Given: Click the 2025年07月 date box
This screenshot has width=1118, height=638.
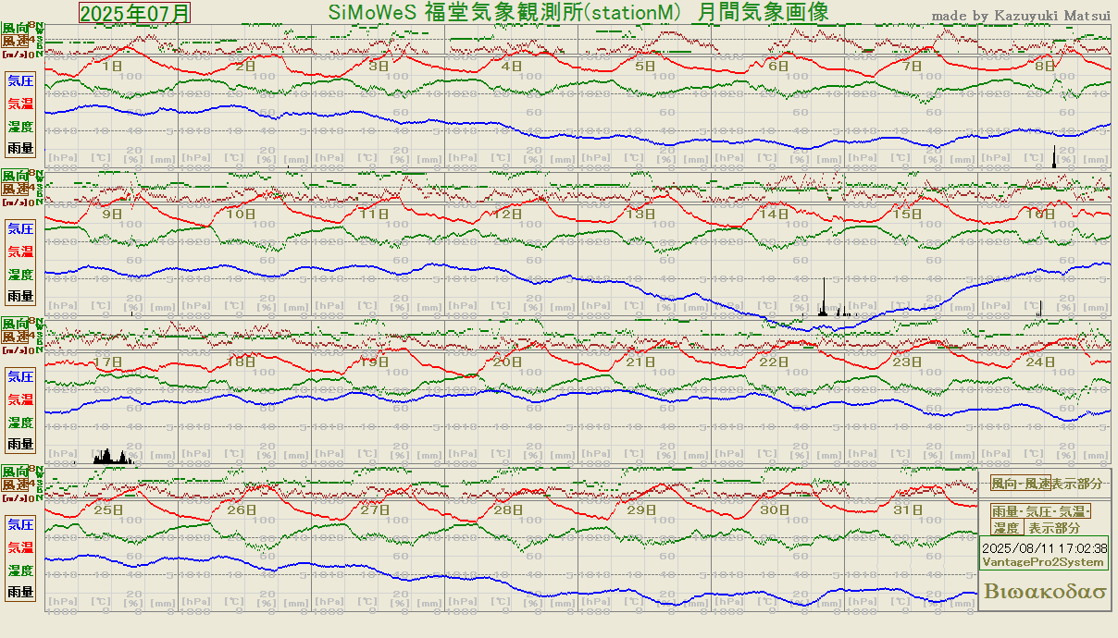Looking at the screenshot, I should tap(135, 13).
